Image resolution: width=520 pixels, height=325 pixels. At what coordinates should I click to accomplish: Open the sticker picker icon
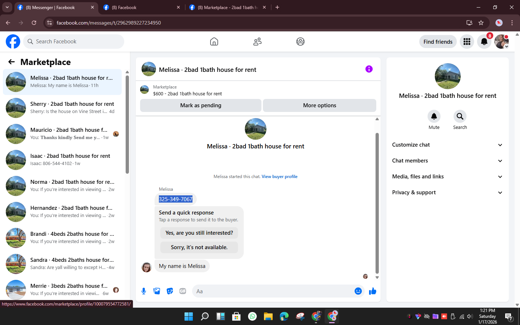[170, 291]
